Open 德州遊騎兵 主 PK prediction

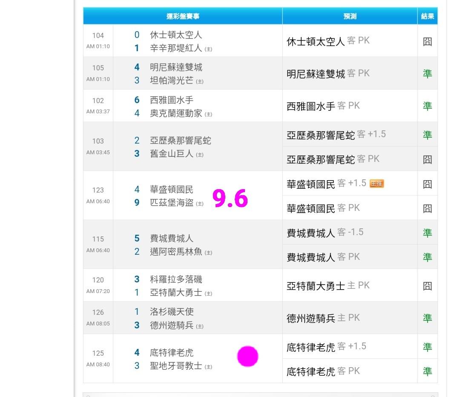pyautogui.click(x=323, y=318)
